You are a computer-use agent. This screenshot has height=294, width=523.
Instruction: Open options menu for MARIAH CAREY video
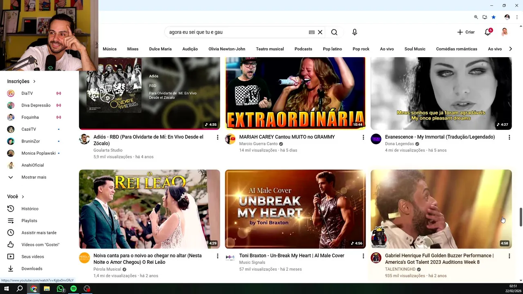[x=363, y=137]
